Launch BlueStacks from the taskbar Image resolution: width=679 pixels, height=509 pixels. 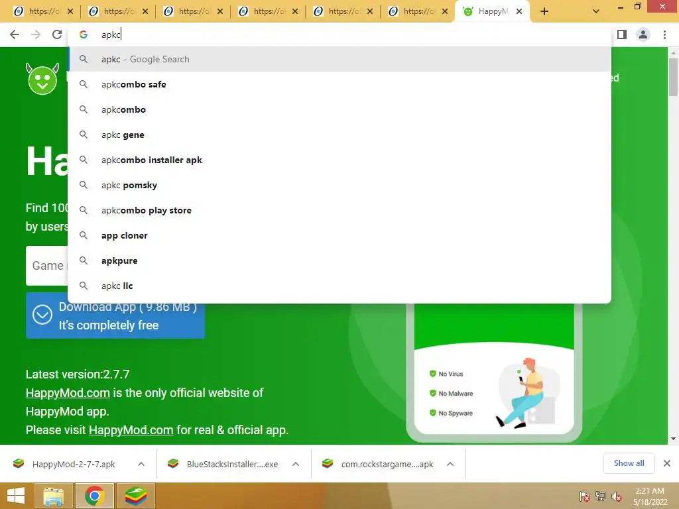pos(136,496)
